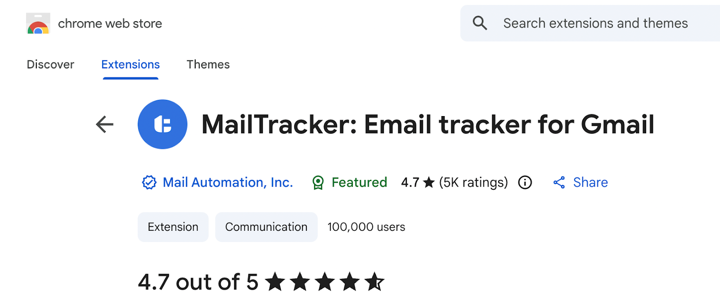Open the Mail Automation, Inc. publisher page
The image size is (720, 305).
click(x=228, y=182)
